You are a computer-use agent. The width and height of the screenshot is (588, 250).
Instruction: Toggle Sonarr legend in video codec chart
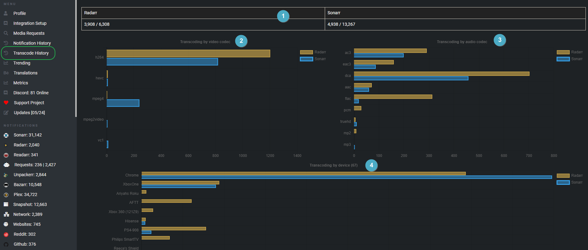313,59
